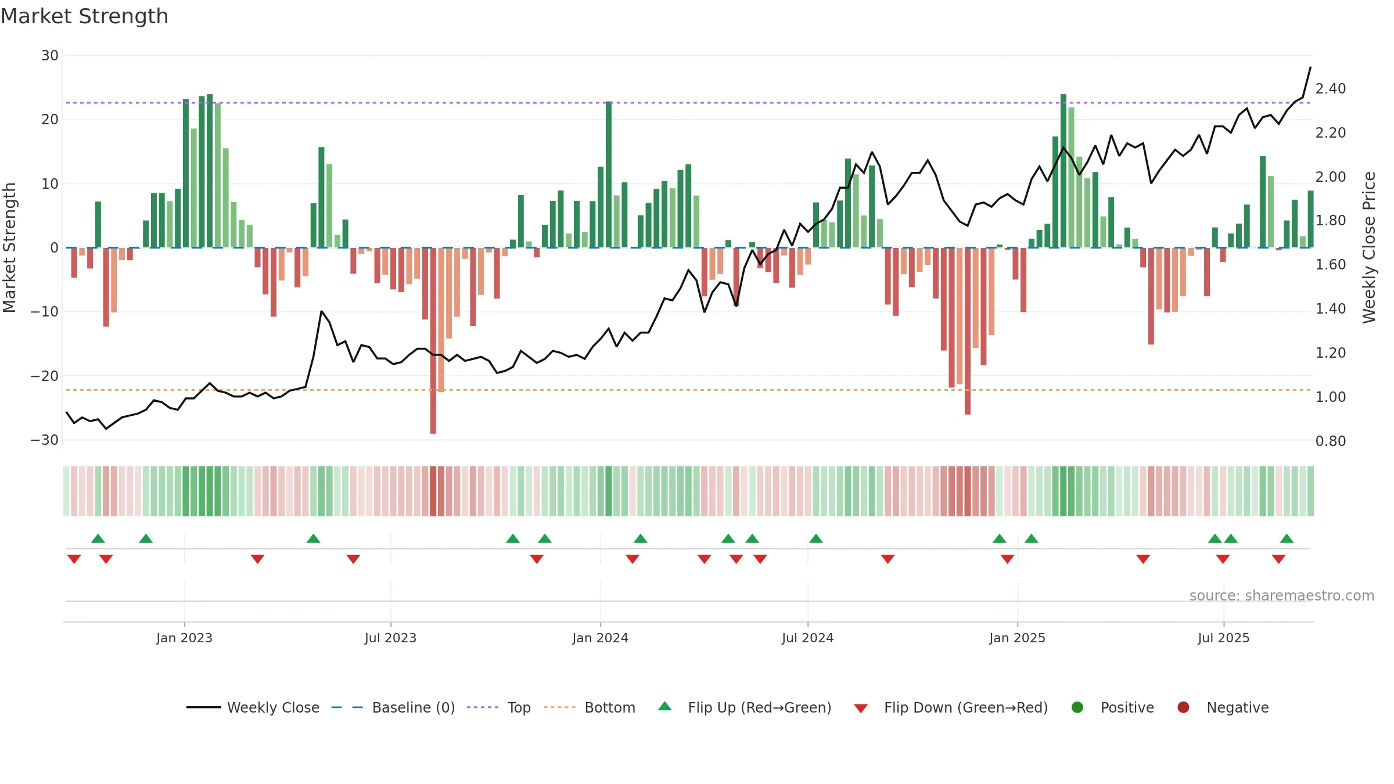Screen dimensions: 1394x784
Task: Click the Jul 2024 date label
Action: (x=807, y=638)
